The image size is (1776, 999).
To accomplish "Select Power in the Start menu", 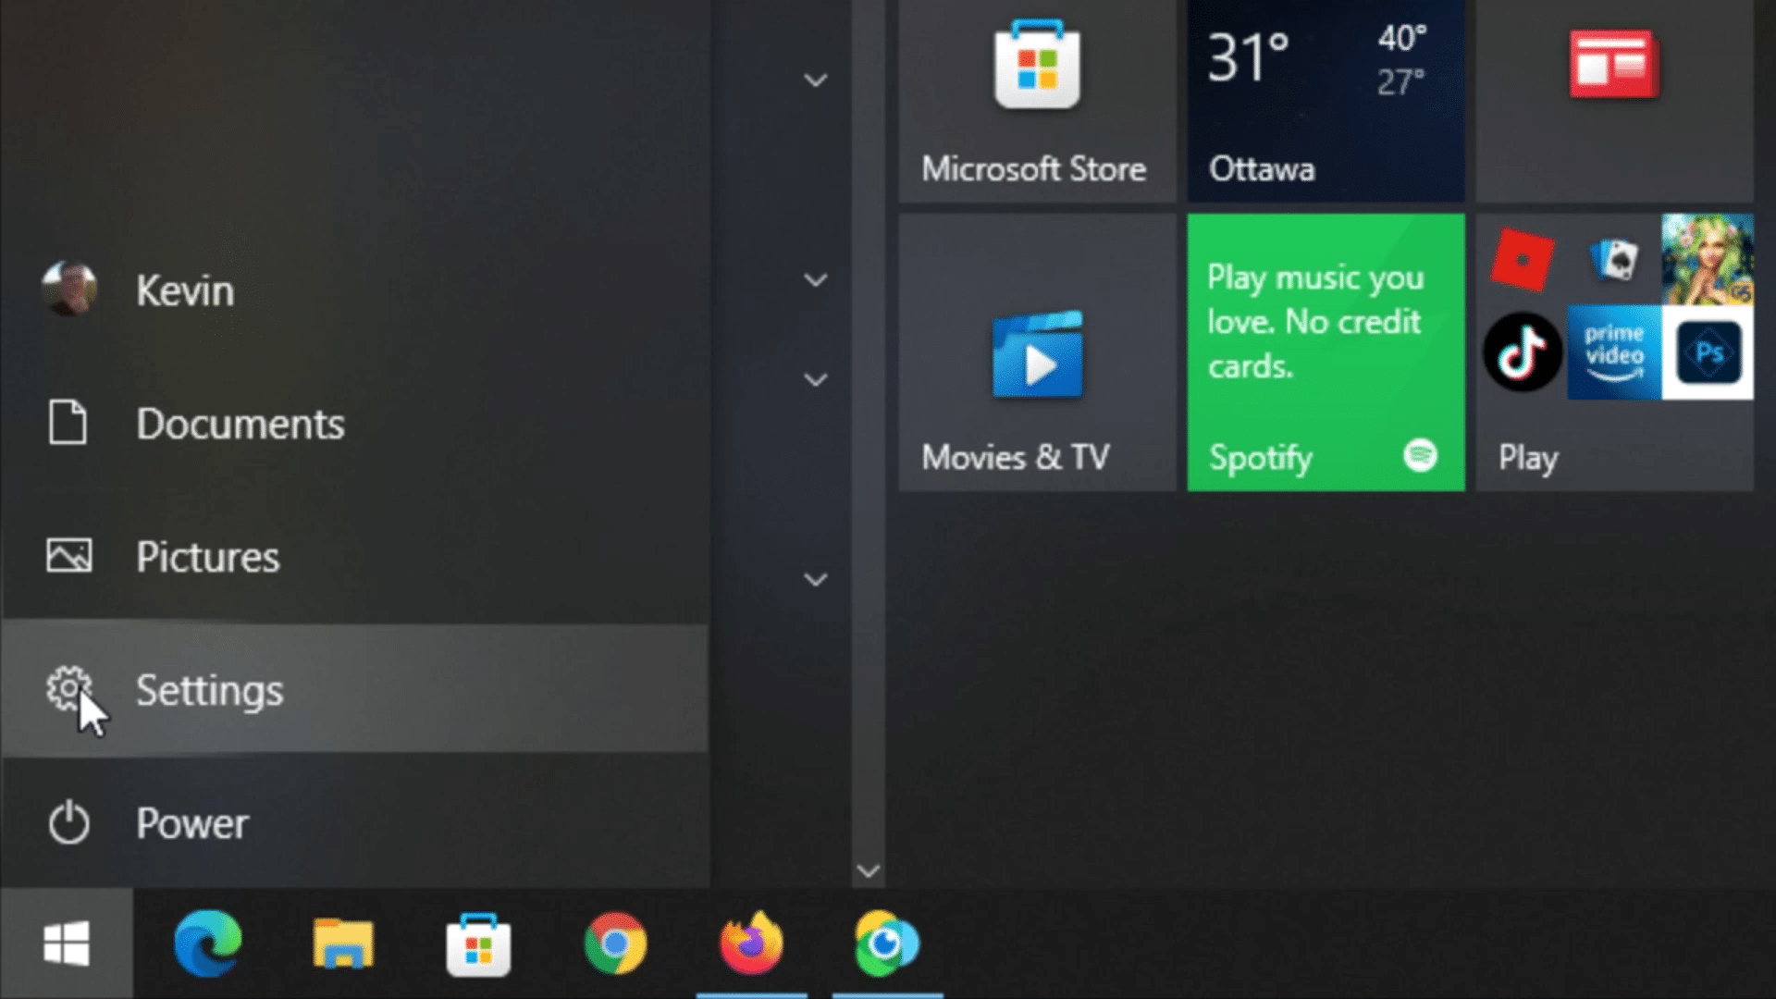I will [x=355, y=822].
